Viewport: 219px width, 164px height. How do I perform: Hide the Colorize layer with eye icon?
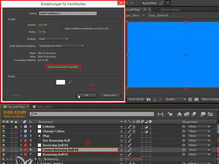(x=4, y=127)
